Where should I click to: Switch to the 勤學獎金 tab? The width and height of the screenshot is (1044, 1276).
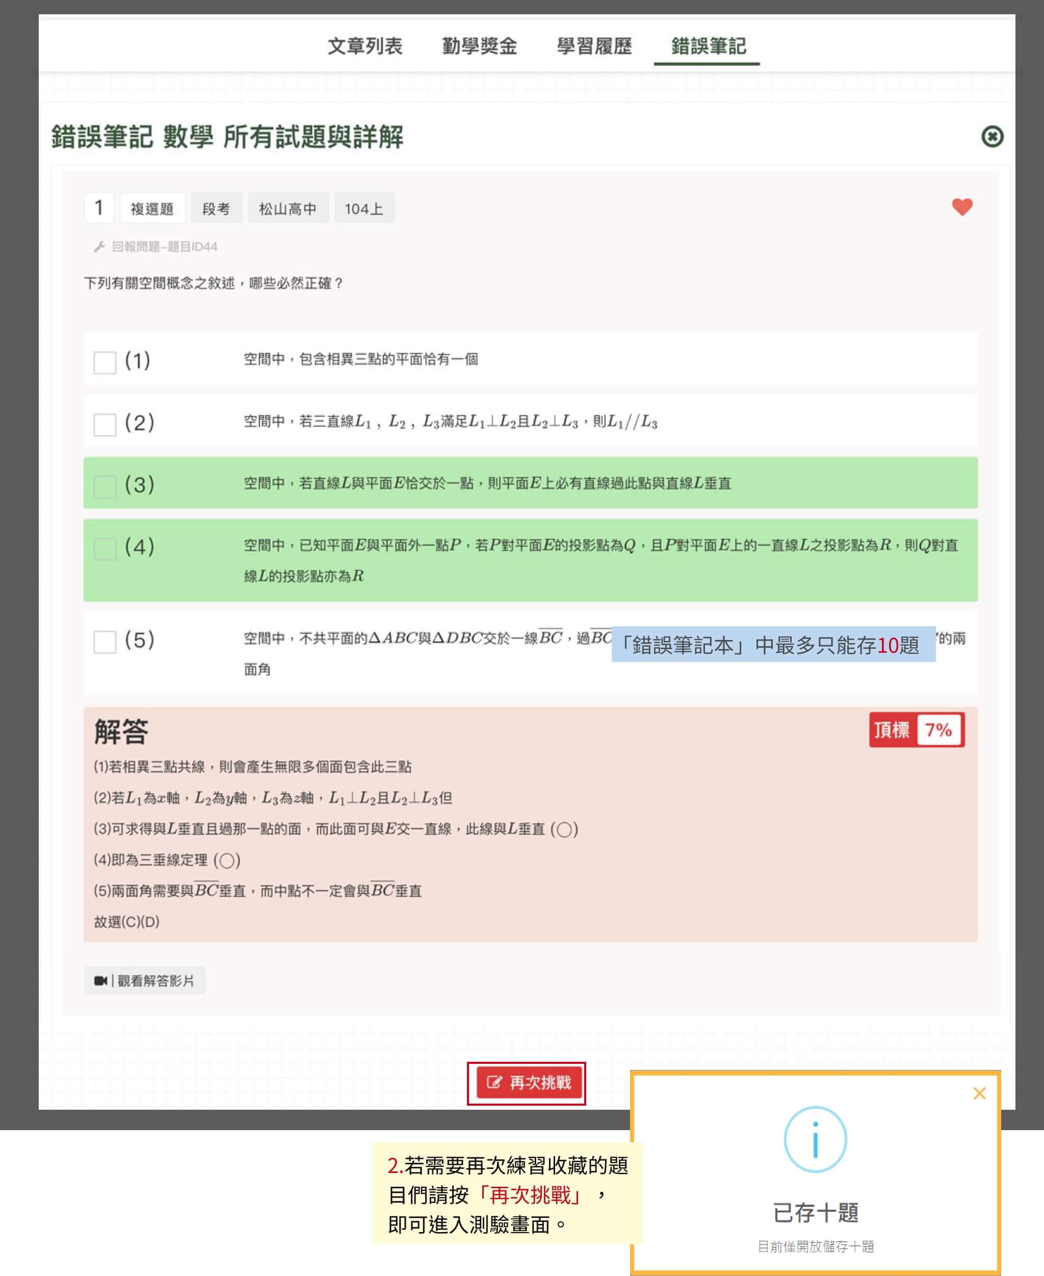tap(479, 46)
